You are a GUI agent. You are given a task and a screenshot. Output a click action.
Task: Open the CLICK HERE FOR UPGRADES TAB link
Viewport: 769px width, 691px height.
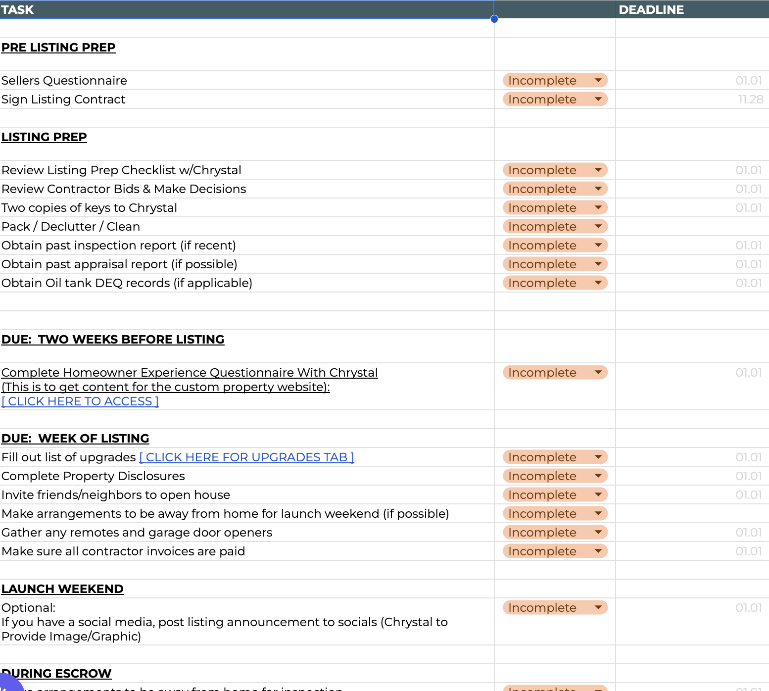click(247, 457)
